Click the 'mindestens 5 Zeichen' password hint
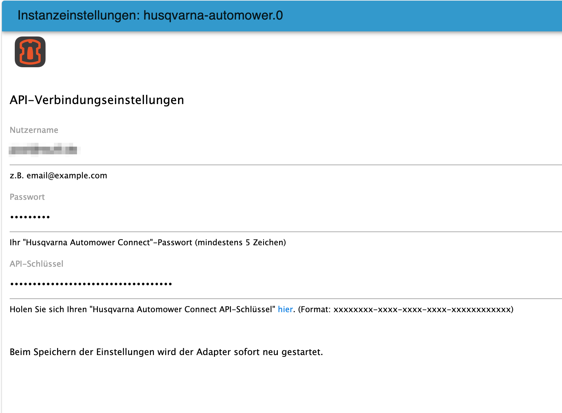 pyautogui.click(x=148, y=242)
